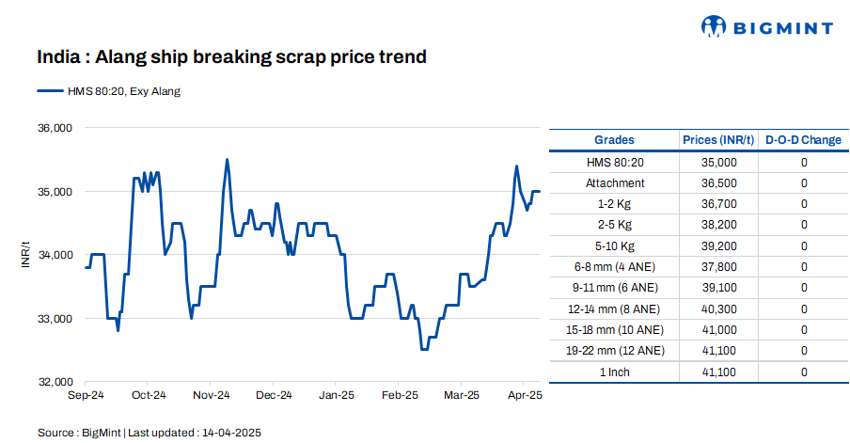Select the Grades column header
850x443 pixels.
(x=615, y=140)
